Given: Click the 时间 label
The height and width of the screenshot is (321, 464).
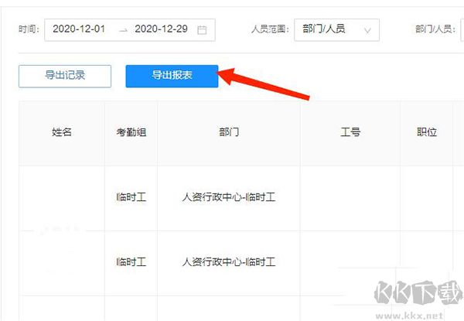Looking at the screenshot, I should pyautogui.click(x=29, y=29).
